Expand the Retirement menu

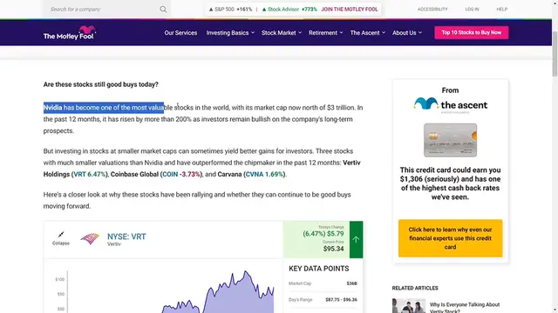(x=325, y=33)
